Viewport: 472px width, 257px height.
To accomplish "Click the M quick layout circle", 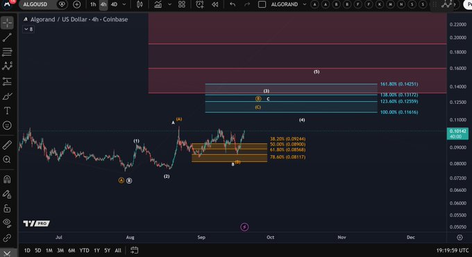I will point(390,5).
